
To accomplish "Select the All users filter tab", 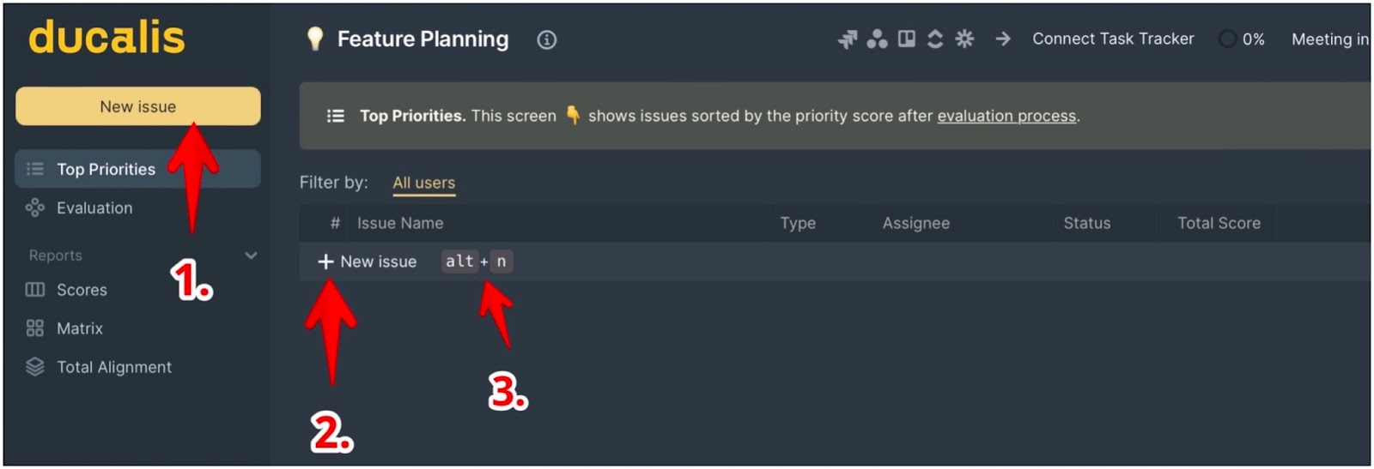I will (424, 183).
